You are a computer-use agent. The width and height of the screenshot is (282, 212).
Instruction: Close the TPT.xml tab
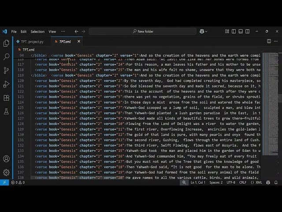tap(79, 42)
